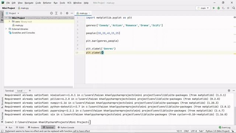The height and width of the screenshot is (133, 236).
Task: Toggle the Project sidebar strip button
Action: (x=2, y=17)
